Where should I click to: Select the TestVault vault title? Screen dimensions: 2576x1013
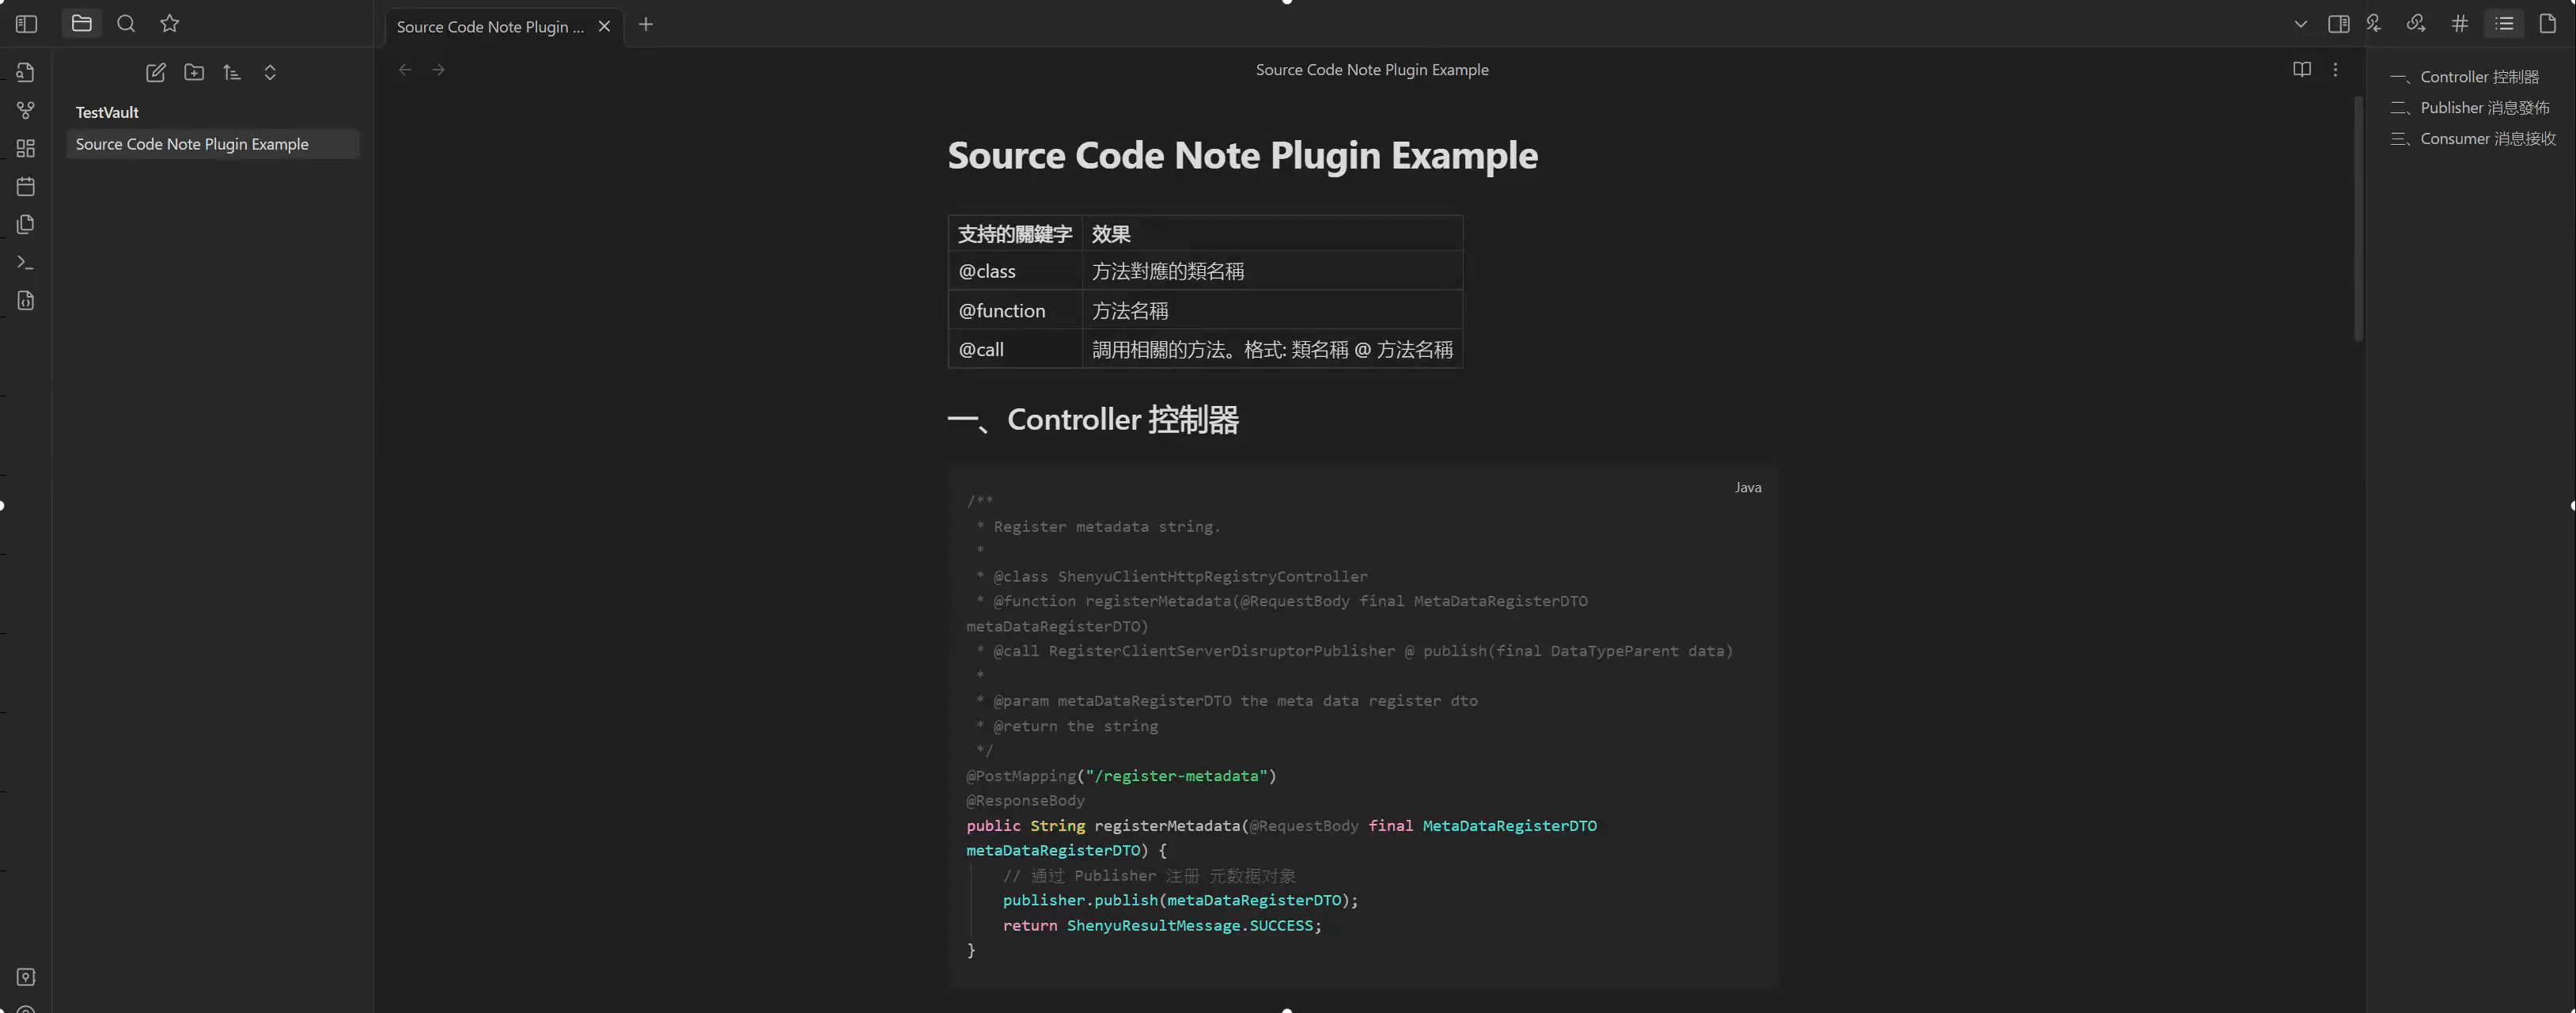click(x=107, y=112)
